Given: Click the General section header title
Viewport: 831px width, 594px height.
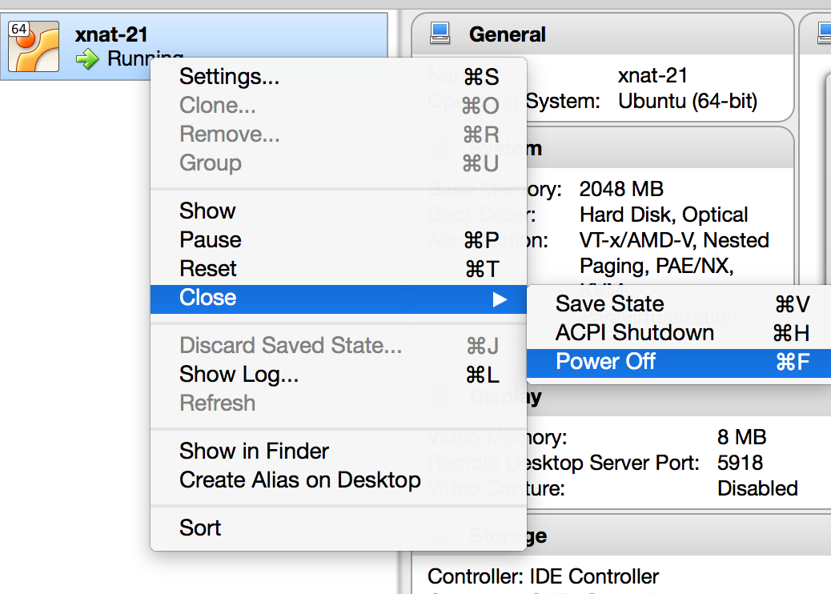Looking at the screenshot, I should (x=507, y=34).
